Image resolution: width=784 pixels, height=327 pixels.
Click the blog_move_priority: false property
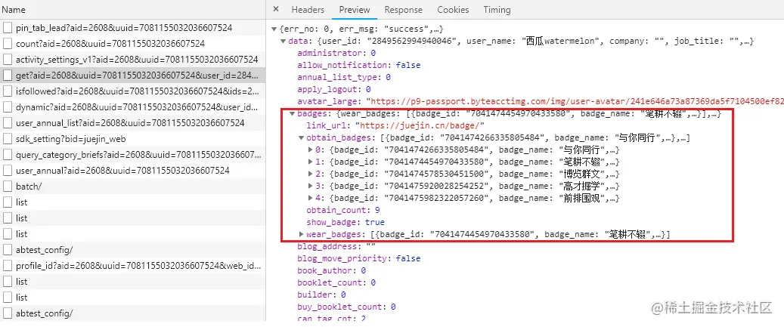pos(359,258)
